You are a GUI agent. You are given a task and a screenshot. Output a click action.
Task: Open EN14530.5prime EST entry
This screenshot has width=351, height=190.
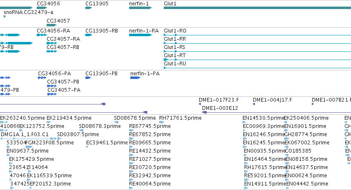coord(263,118)
